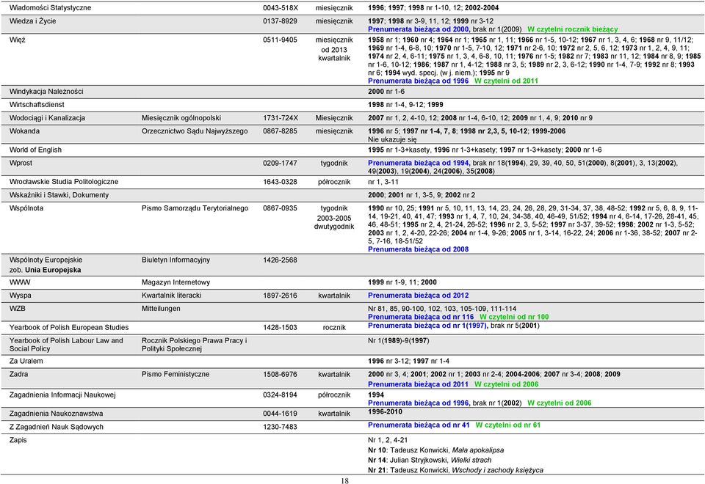Select subtitle Kwartalnik literacki

coord(171,296)
